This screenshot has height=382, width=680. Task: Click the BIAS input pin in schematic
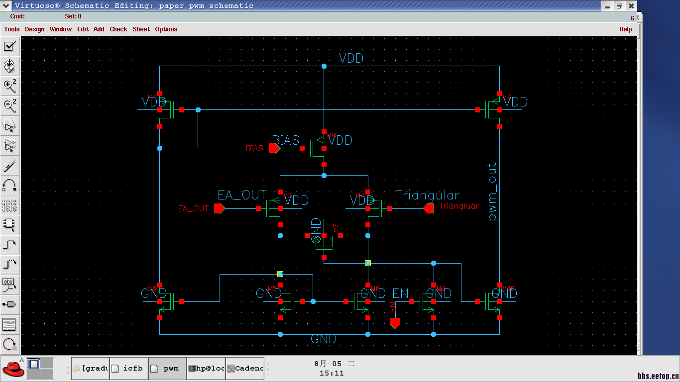(274, 148)
